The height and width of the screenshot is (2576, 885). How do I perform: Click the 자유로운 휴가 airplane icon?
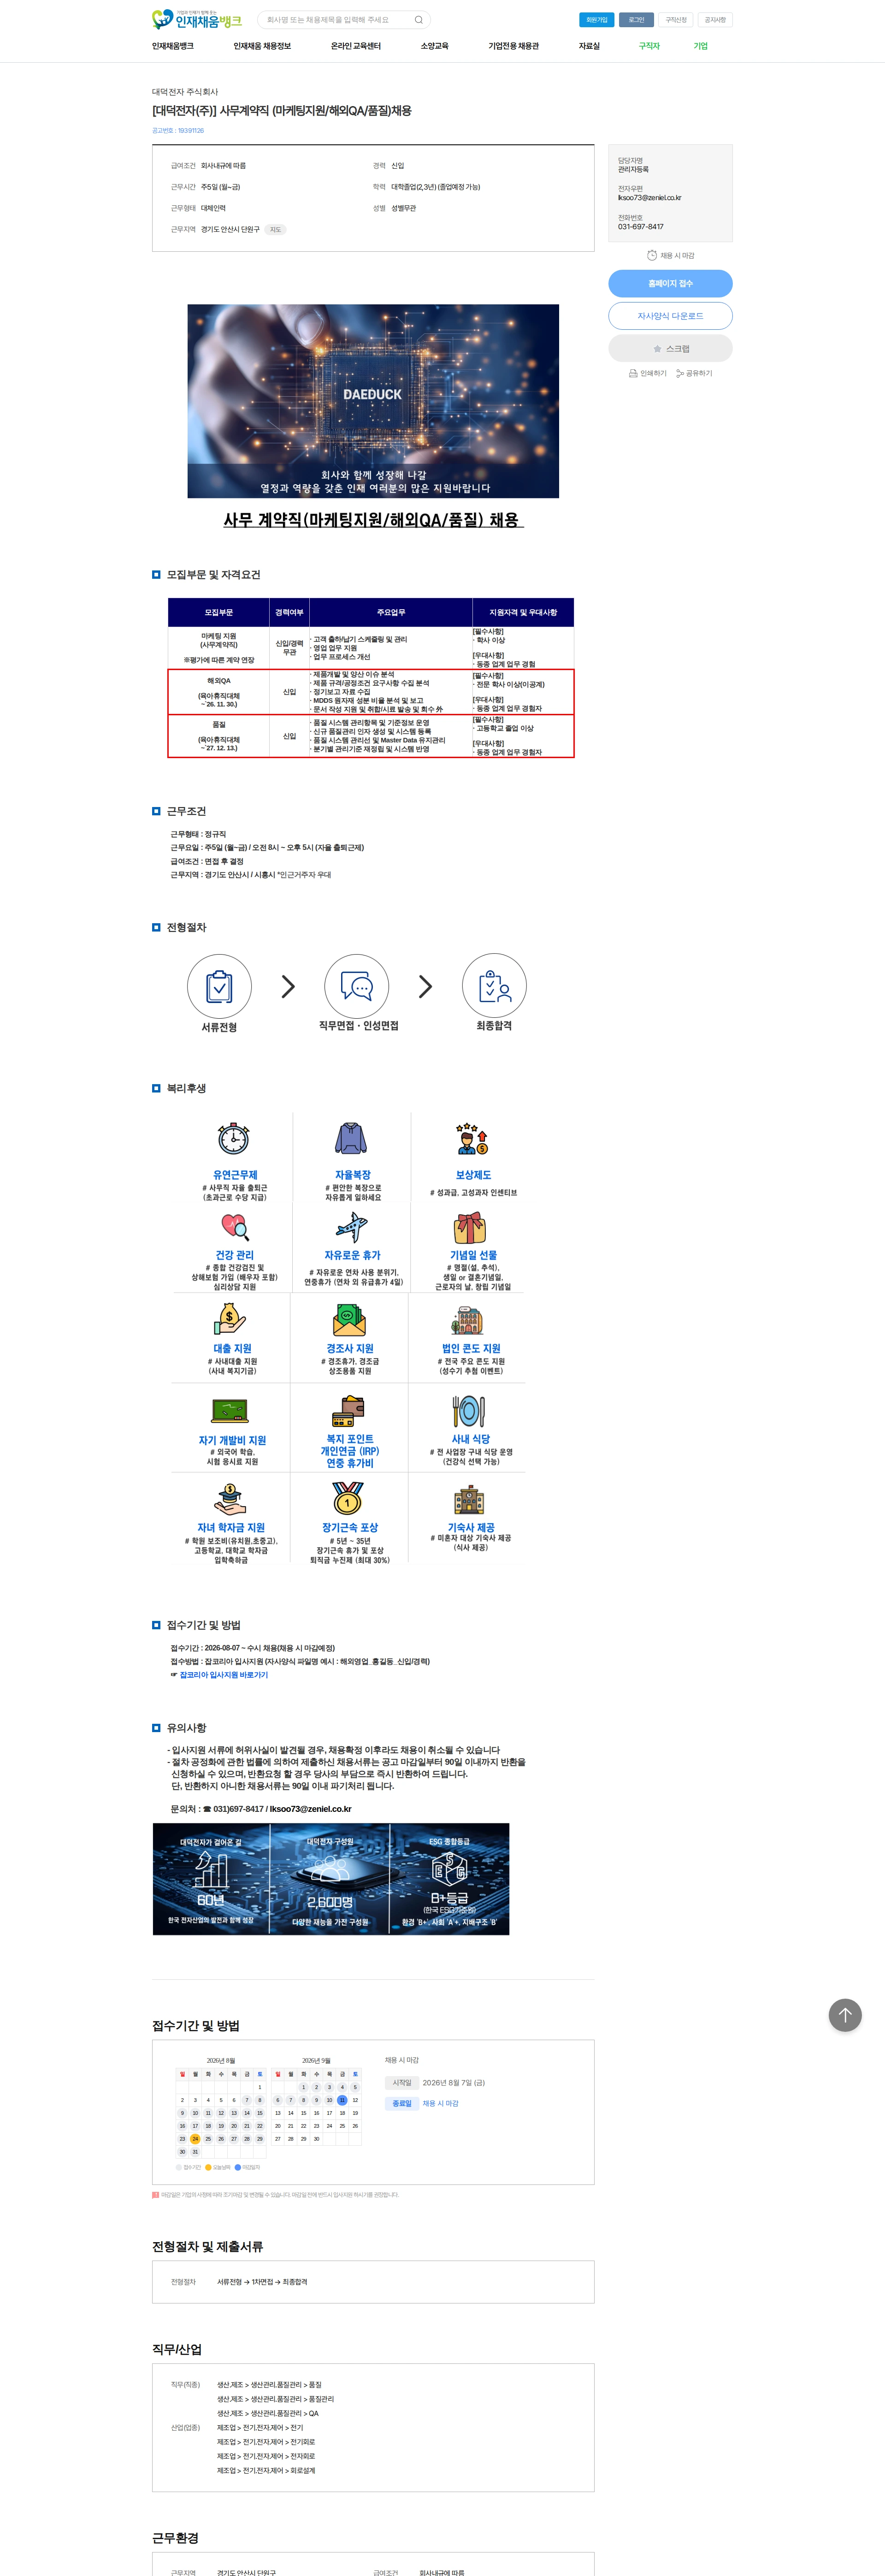[x=352, y=1226]
